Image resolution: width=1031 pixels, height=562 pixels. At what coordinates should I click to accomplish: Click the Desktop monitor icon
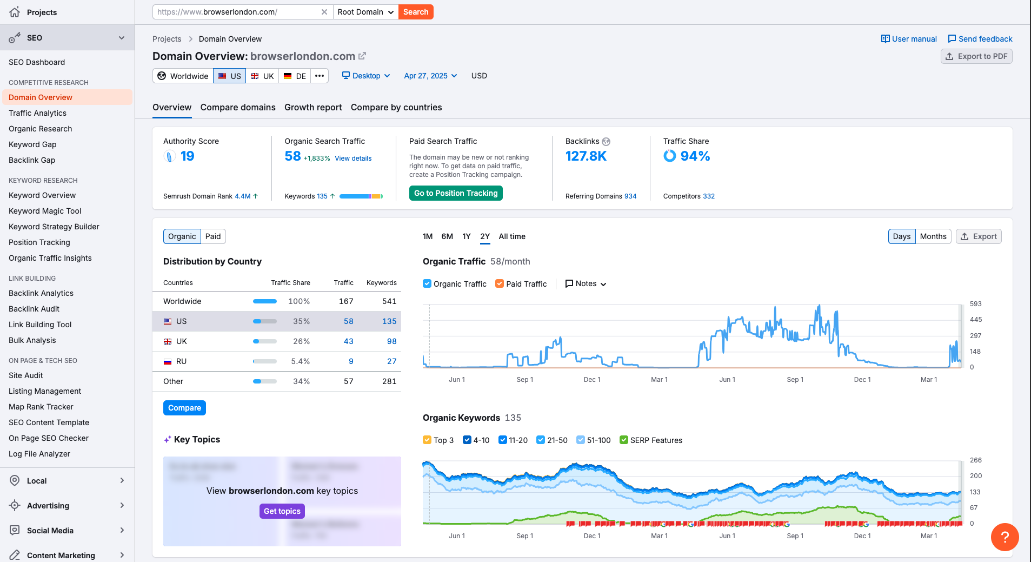pos(346,75)
